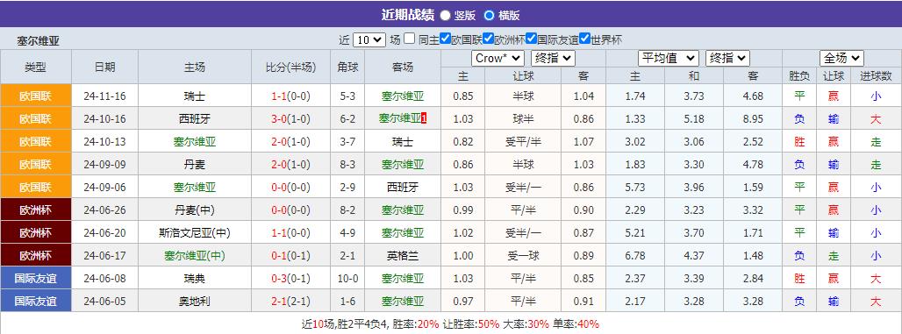Screen dimensions: 902x334
Task: Click the 塞尔维亚 team name heading
Action: pos(38,41)
